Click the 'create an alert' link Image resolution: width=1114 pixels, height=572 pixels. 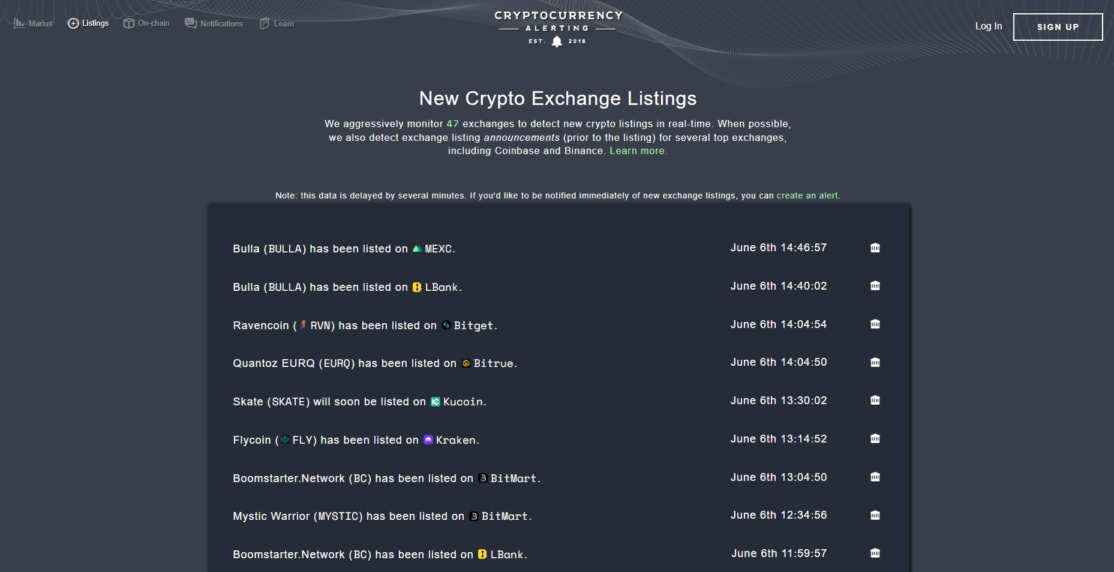point(807,195)
